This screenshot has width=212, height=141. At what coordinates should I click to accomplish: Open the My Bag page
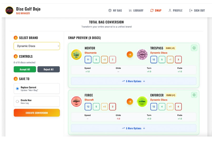click(115, 11)
